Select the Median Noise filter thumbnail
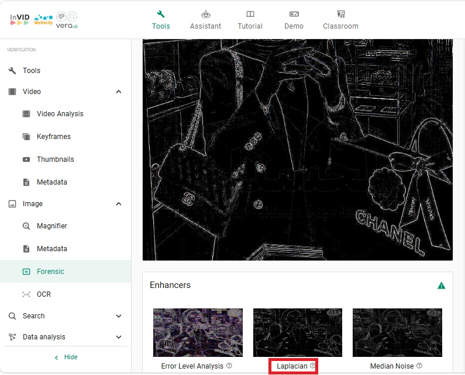This screenshot has width=465, height=375. (x=397, y=332)
